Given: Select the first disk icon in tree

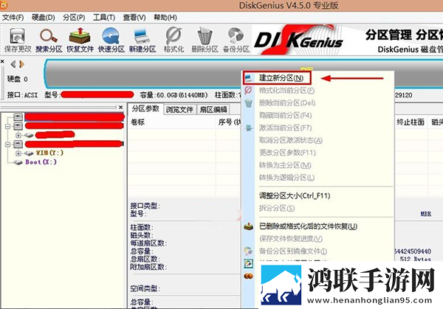Looking at the screenshot, I should pyautogui.click(x=18, y=117).
